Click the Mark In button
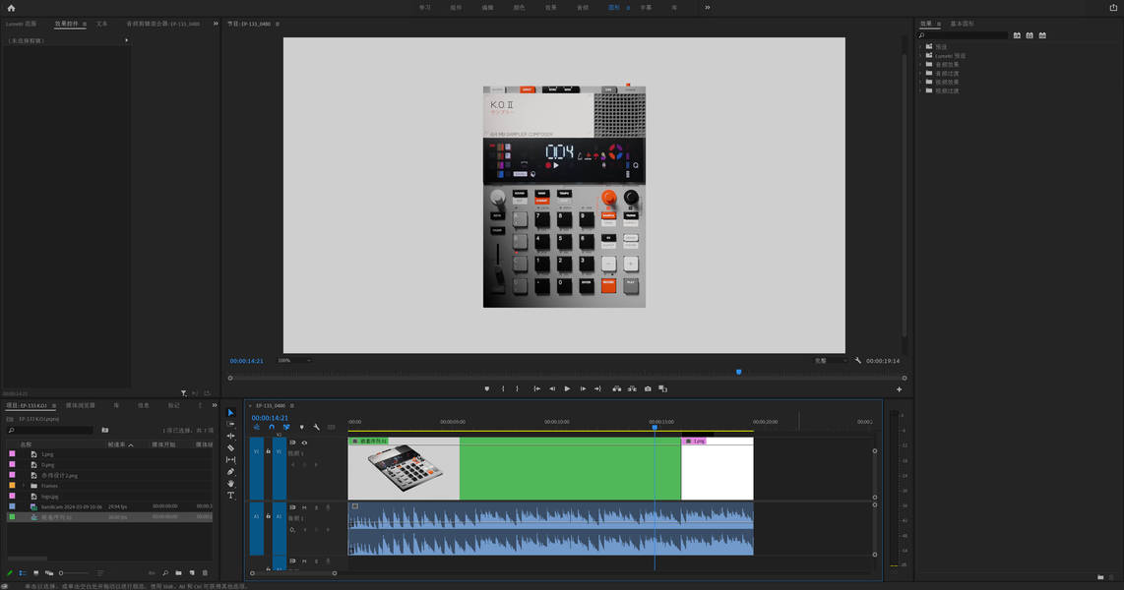1124x590 pixels. 503,388
